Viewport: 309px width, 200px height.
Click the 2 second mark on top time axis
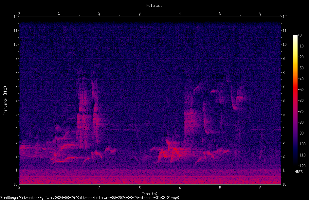click(99, 13)
